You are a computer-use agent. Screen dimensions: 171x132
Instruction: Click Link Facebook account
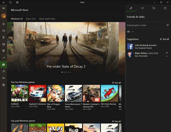click(x=145, y=45)
